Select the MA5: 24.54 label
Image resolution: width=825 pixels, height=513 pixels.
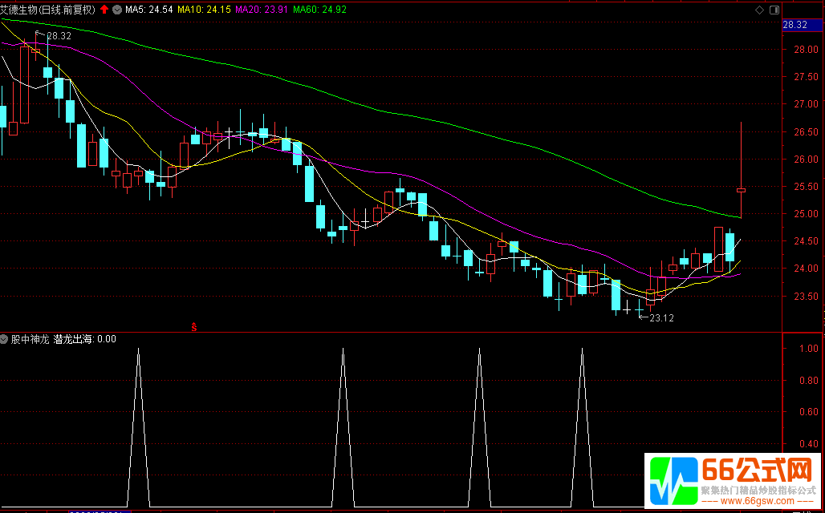[149, 9]
